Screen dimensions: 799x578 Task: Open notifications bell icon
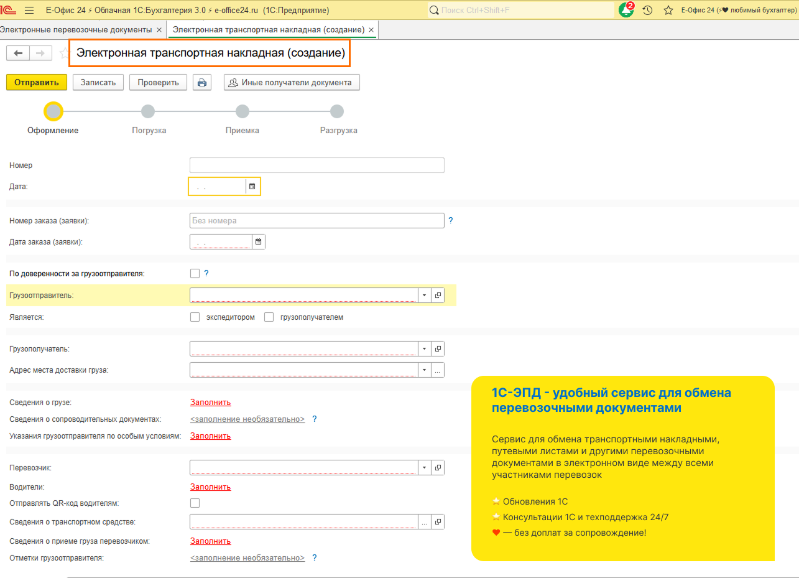coord(626,11)
